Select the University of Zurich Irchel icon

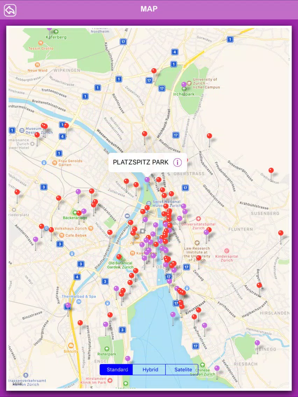(189, 83)
